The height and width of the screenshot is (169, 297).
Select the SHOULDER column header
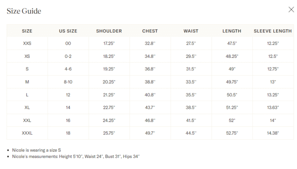[109, 31]
